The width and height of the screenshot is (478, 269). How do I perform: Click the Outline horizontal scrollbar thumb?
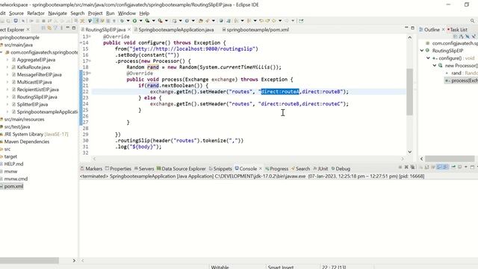click(x=450, y=158)
